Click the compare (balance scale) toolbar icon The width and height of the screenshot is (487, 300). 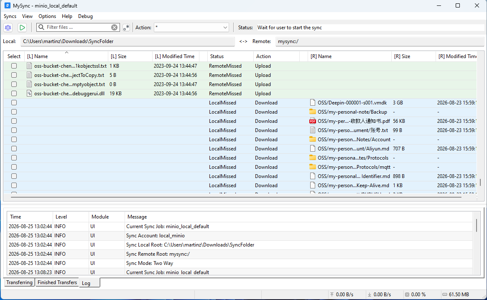[x=8, y=28]
